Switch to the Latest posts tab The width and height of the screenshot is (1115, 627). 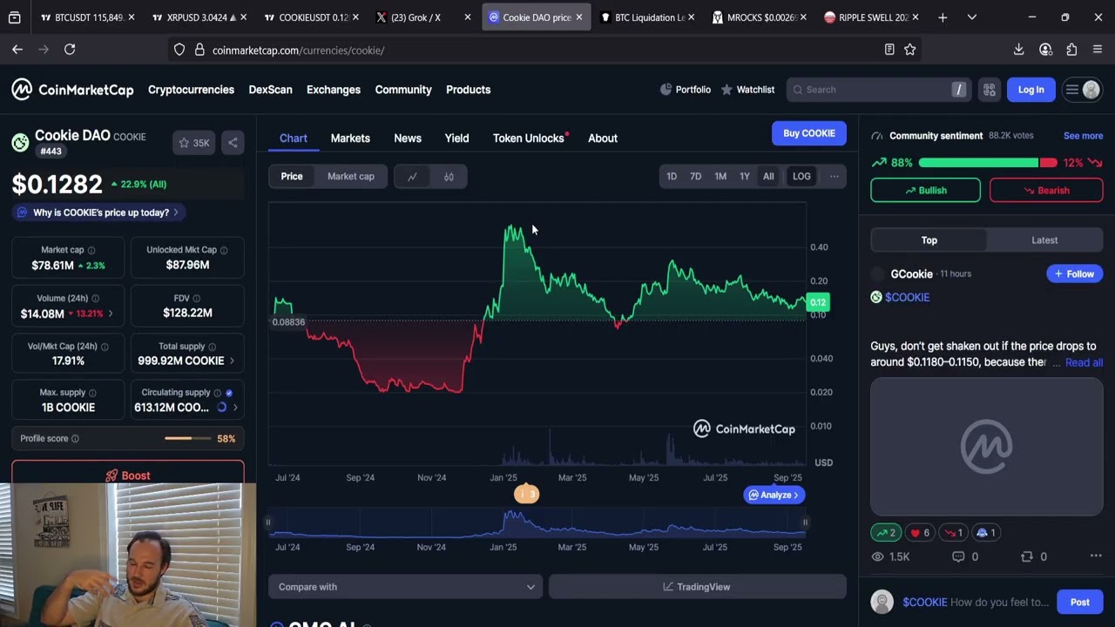click(x=1044, y=240)
